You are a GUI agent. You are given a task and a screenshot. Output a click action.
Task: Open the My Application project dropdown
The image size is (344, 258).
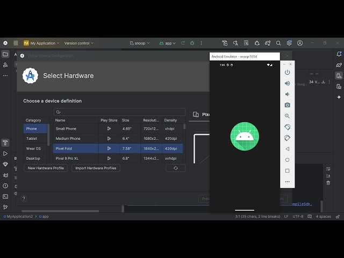tap(42, 43)
